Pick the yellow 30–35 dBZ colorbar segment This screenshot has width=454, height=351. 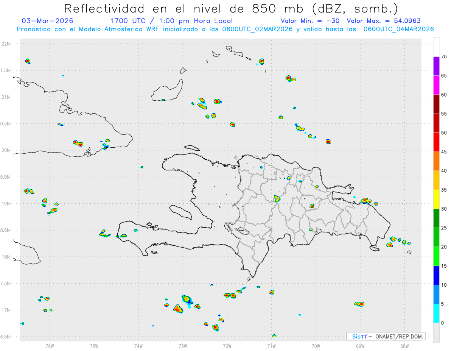[x=436, y=199]
